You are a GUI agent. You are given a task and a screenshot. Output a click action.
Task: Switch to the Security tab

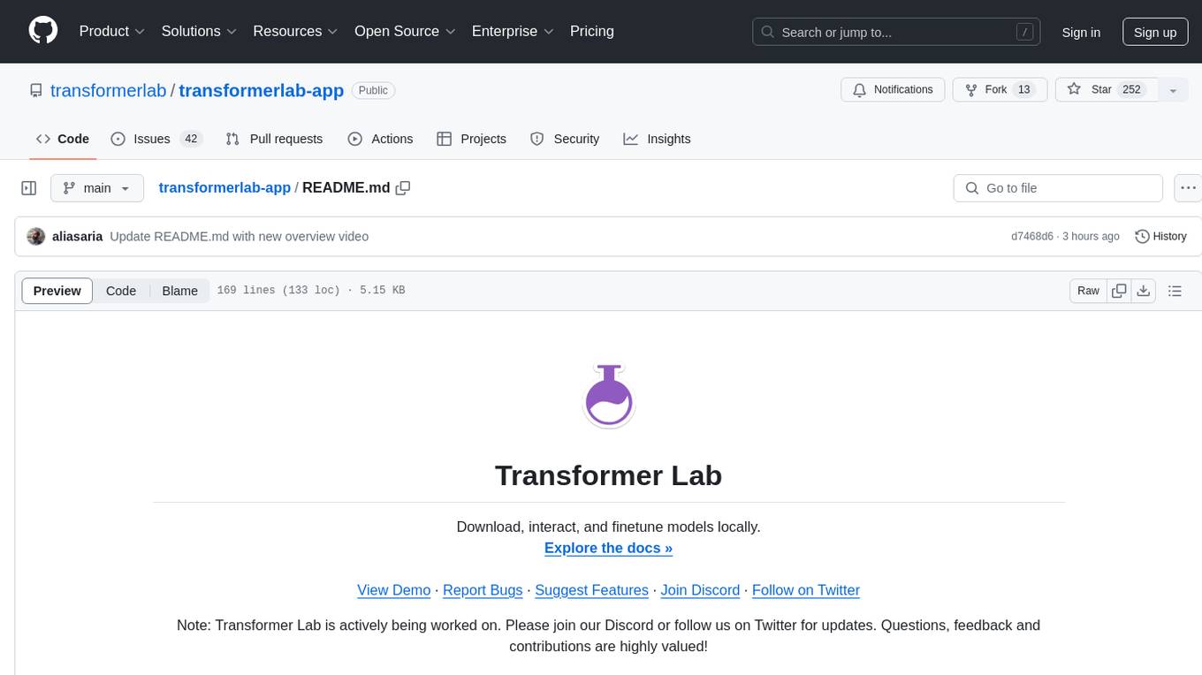click(x=565, y=139)
